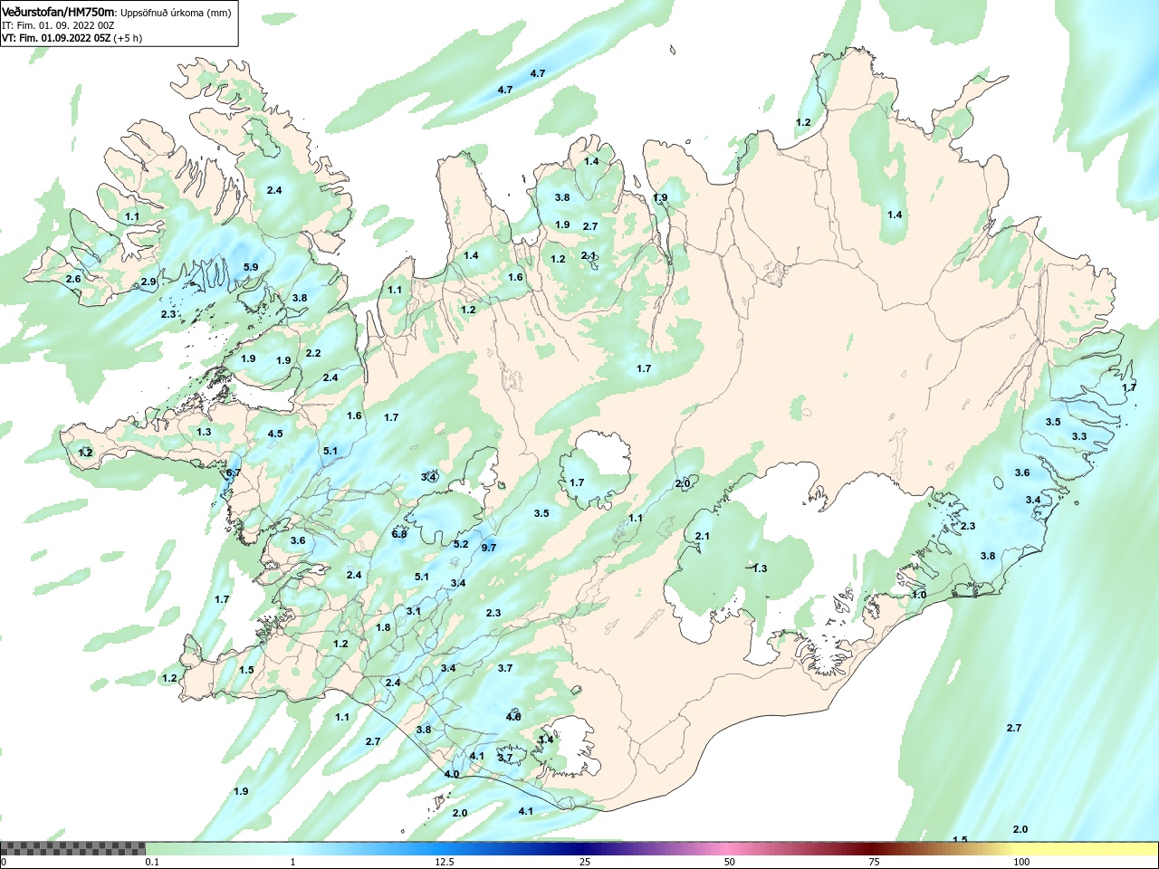Click the 3.3 precipitation value
This screenshot has width=1159, height=869.
[1079, 436]
